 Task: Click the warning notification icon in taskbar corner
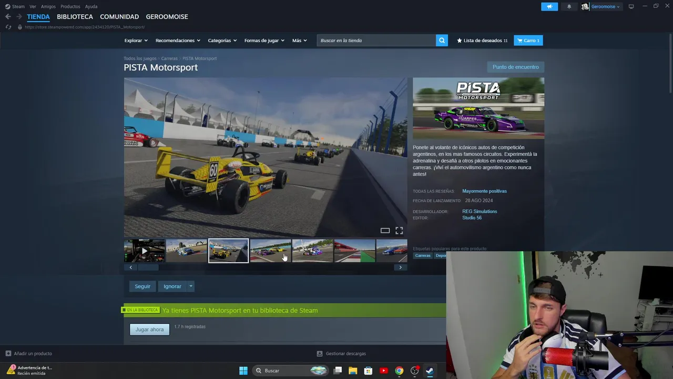pyautogui.click(x=11, y=370)
